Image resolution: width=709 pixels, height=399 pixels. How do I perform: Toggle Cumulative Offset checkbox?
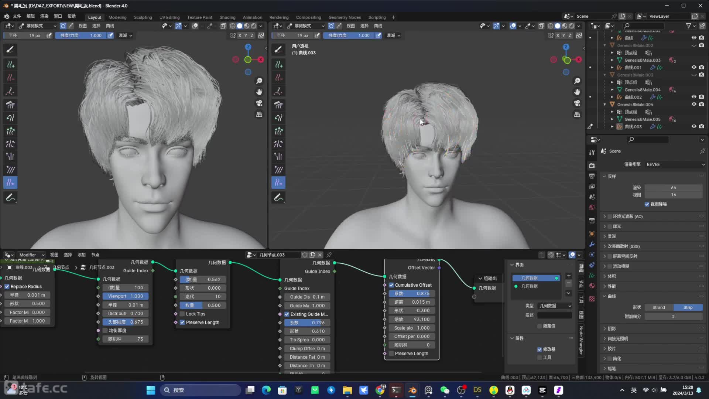(391, 285)
